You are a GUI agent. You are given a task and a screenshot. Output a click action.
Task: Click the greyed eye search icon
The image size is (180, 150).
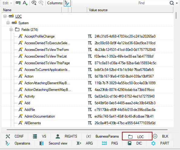[41, 3]
